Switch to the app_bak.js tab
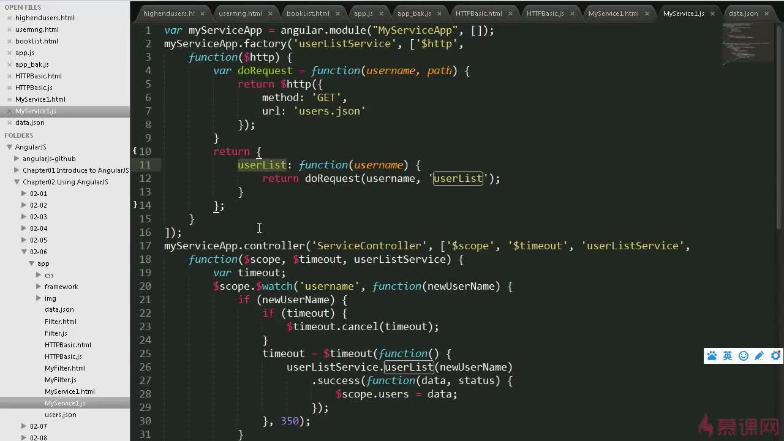The width and height of the screenshot is (784, 441). point(414,13)
